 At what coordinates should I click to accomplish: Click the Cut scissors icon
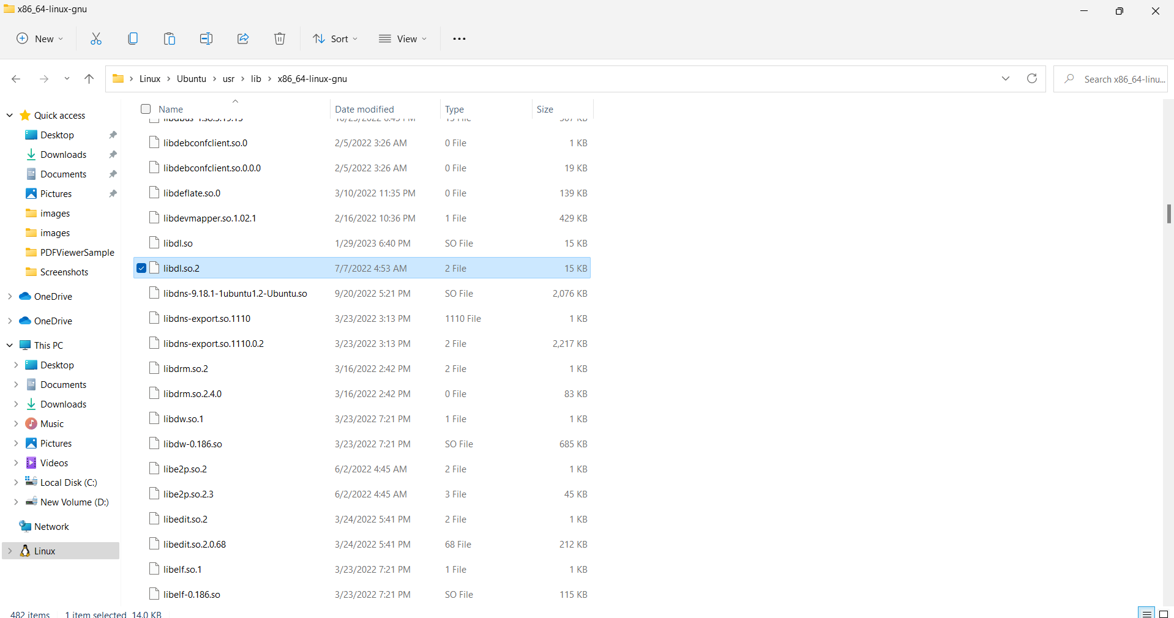pos(96,39)
